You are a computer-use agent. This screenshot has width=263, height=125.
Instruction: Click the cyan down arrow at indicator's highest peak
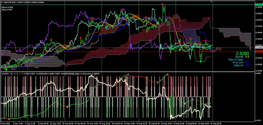click(x=167, y=74)
